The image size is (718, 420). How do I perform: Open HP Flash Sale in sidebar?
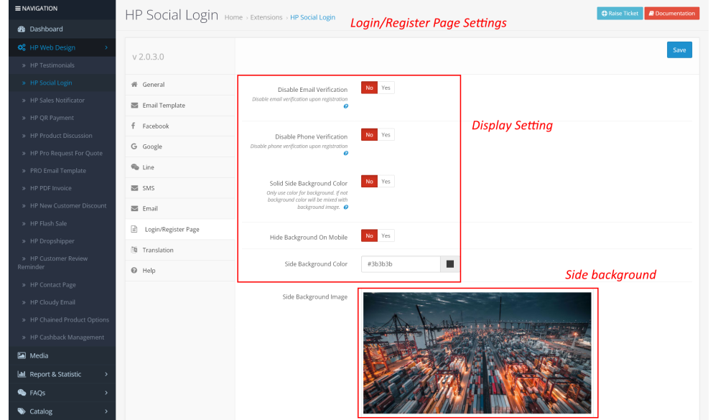[x=49, y=223]
